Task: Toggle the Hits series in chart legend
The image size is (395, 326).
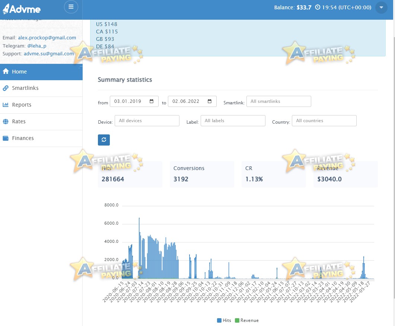Action: pyautogui.click(x=224, y=320)
